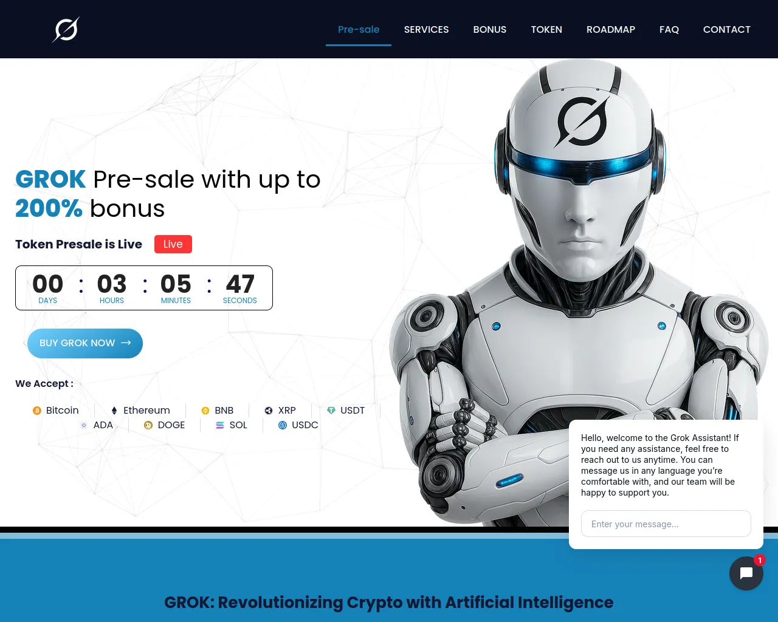
Task: Open the ROADMAP section link
Action: point(611,29)
